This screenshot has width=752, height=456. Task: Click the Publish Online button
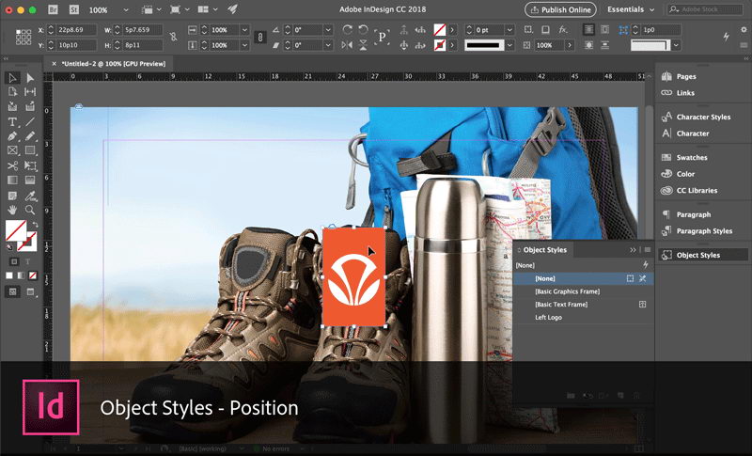(560, 9)
